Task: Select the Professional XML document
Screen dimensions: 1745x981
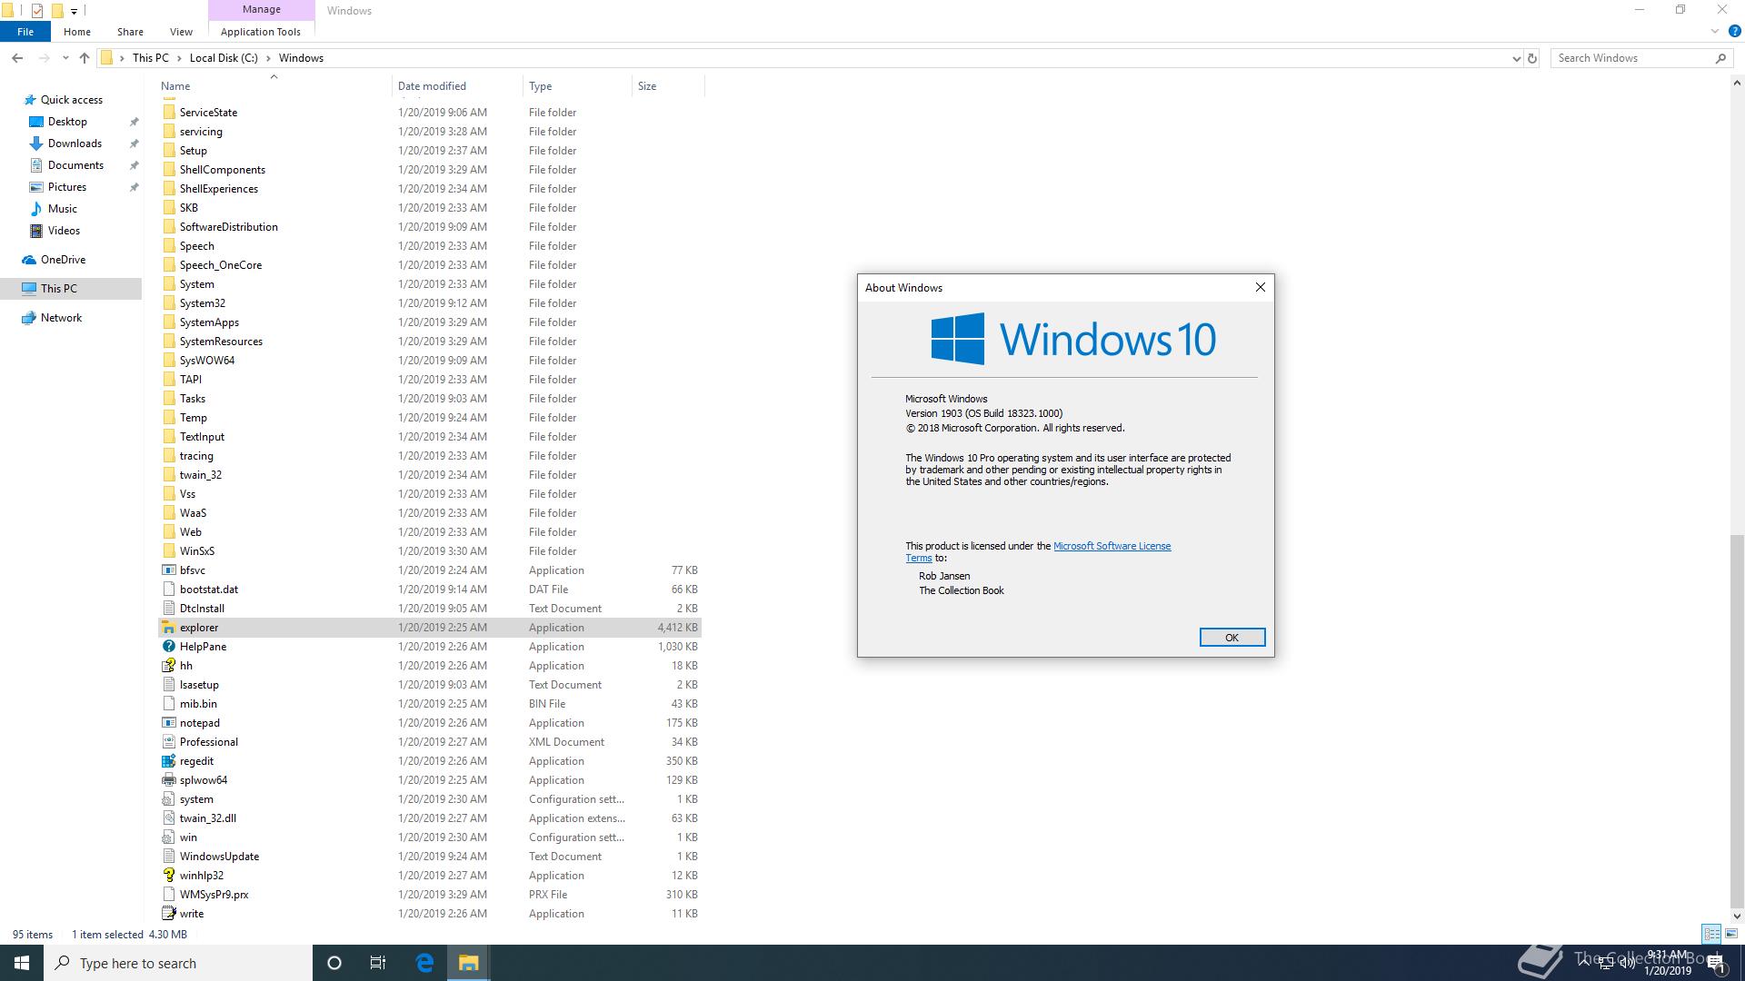Action: click(429, 742)
